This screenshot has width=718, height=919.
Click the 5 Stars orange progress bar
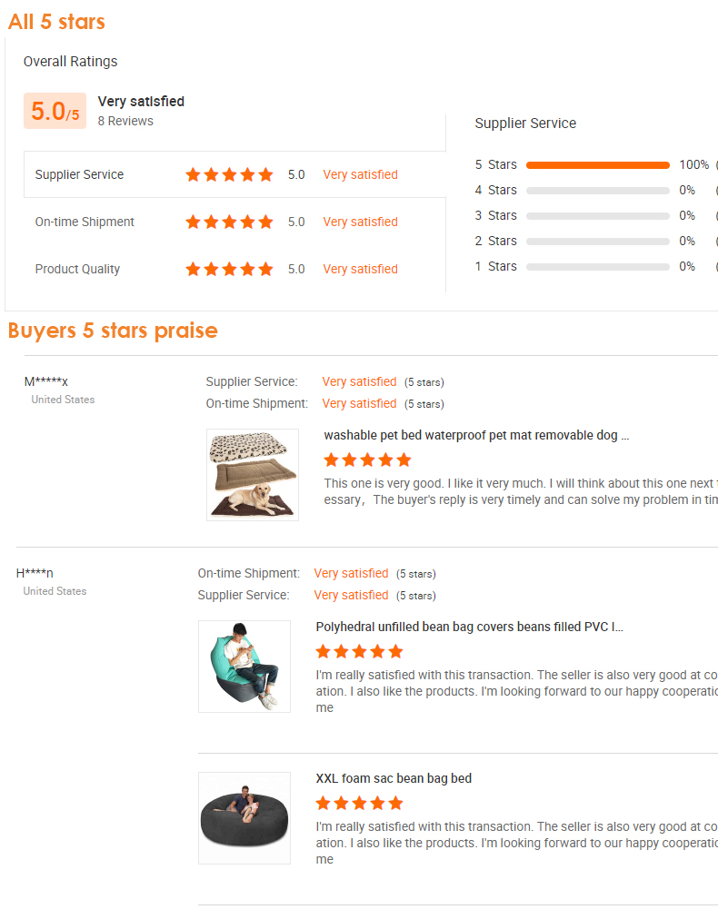tap(598, 165)
